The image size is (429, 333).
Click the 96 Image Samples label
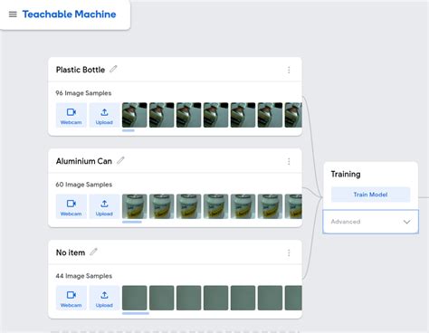pos(83,93)
